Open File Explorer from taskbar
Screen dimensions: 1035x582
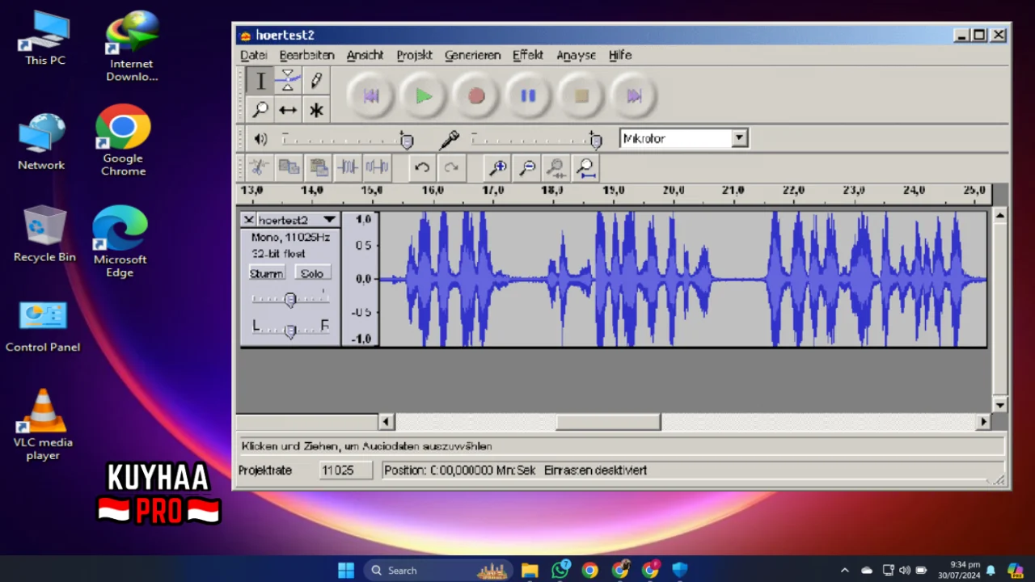(x=530, y=571)
